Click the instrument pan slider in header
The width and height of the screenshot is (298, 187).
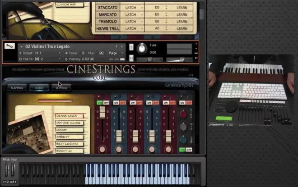(150, 60)
